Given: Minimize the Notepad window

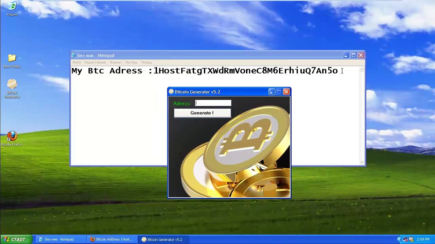Looking at the screenshot, I should (x=346, y=55).
